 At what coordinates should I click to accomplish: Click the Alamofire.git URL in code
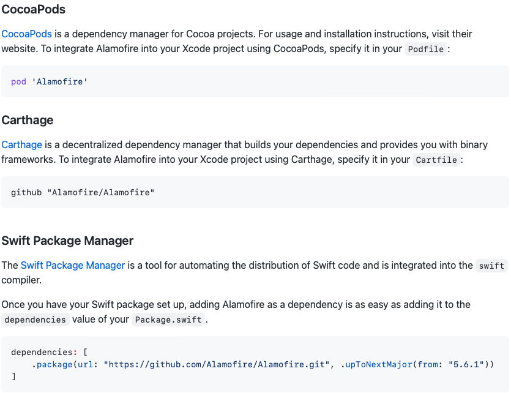pos(217,364)
